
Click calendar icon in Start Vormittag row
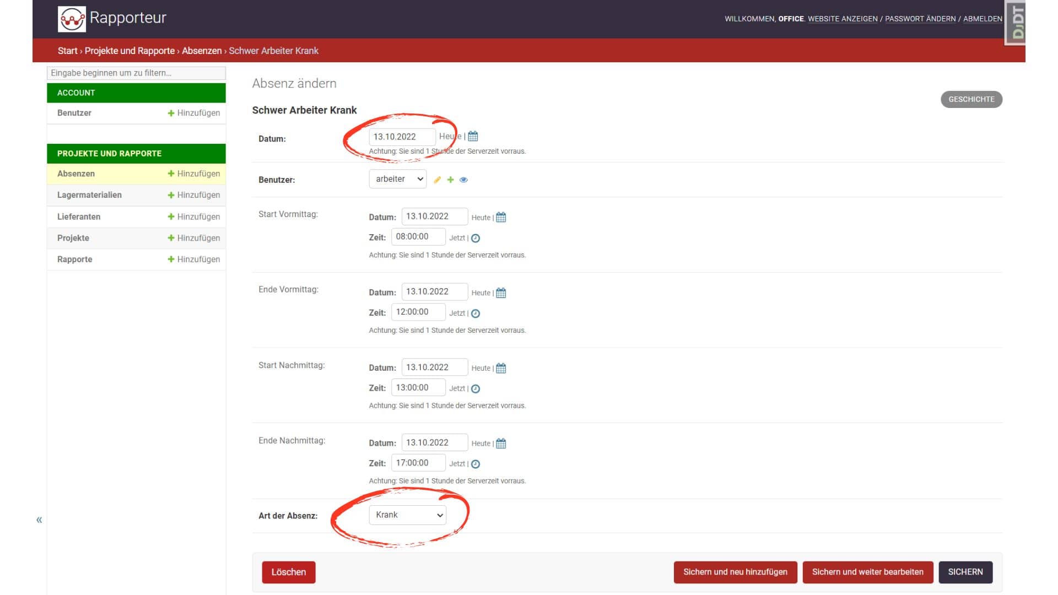coord(500,217)
